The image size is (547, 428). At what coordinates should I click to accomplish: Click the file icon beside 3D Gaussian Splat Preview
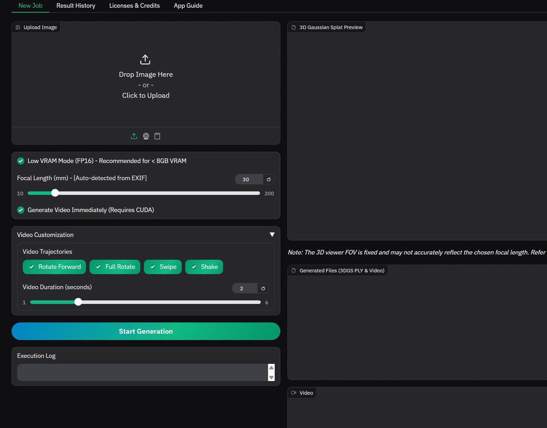click(294, 27)
